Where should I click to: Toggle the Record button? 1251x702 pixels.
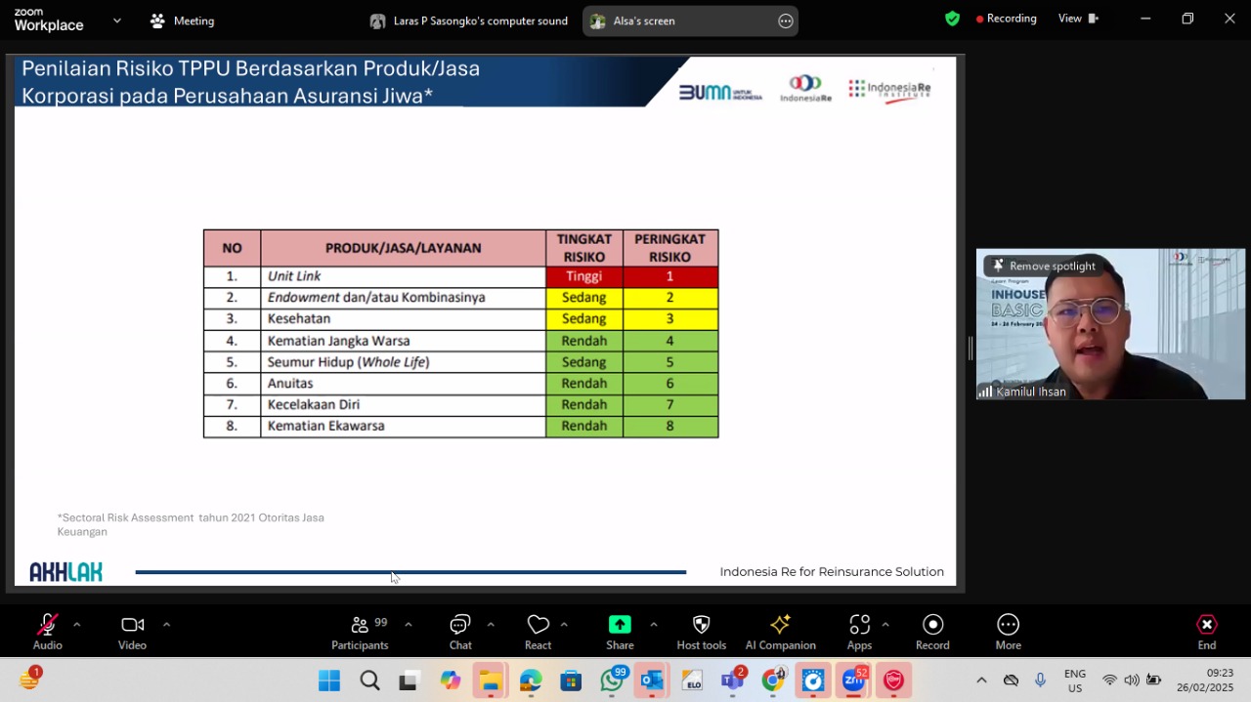(932, 625)
